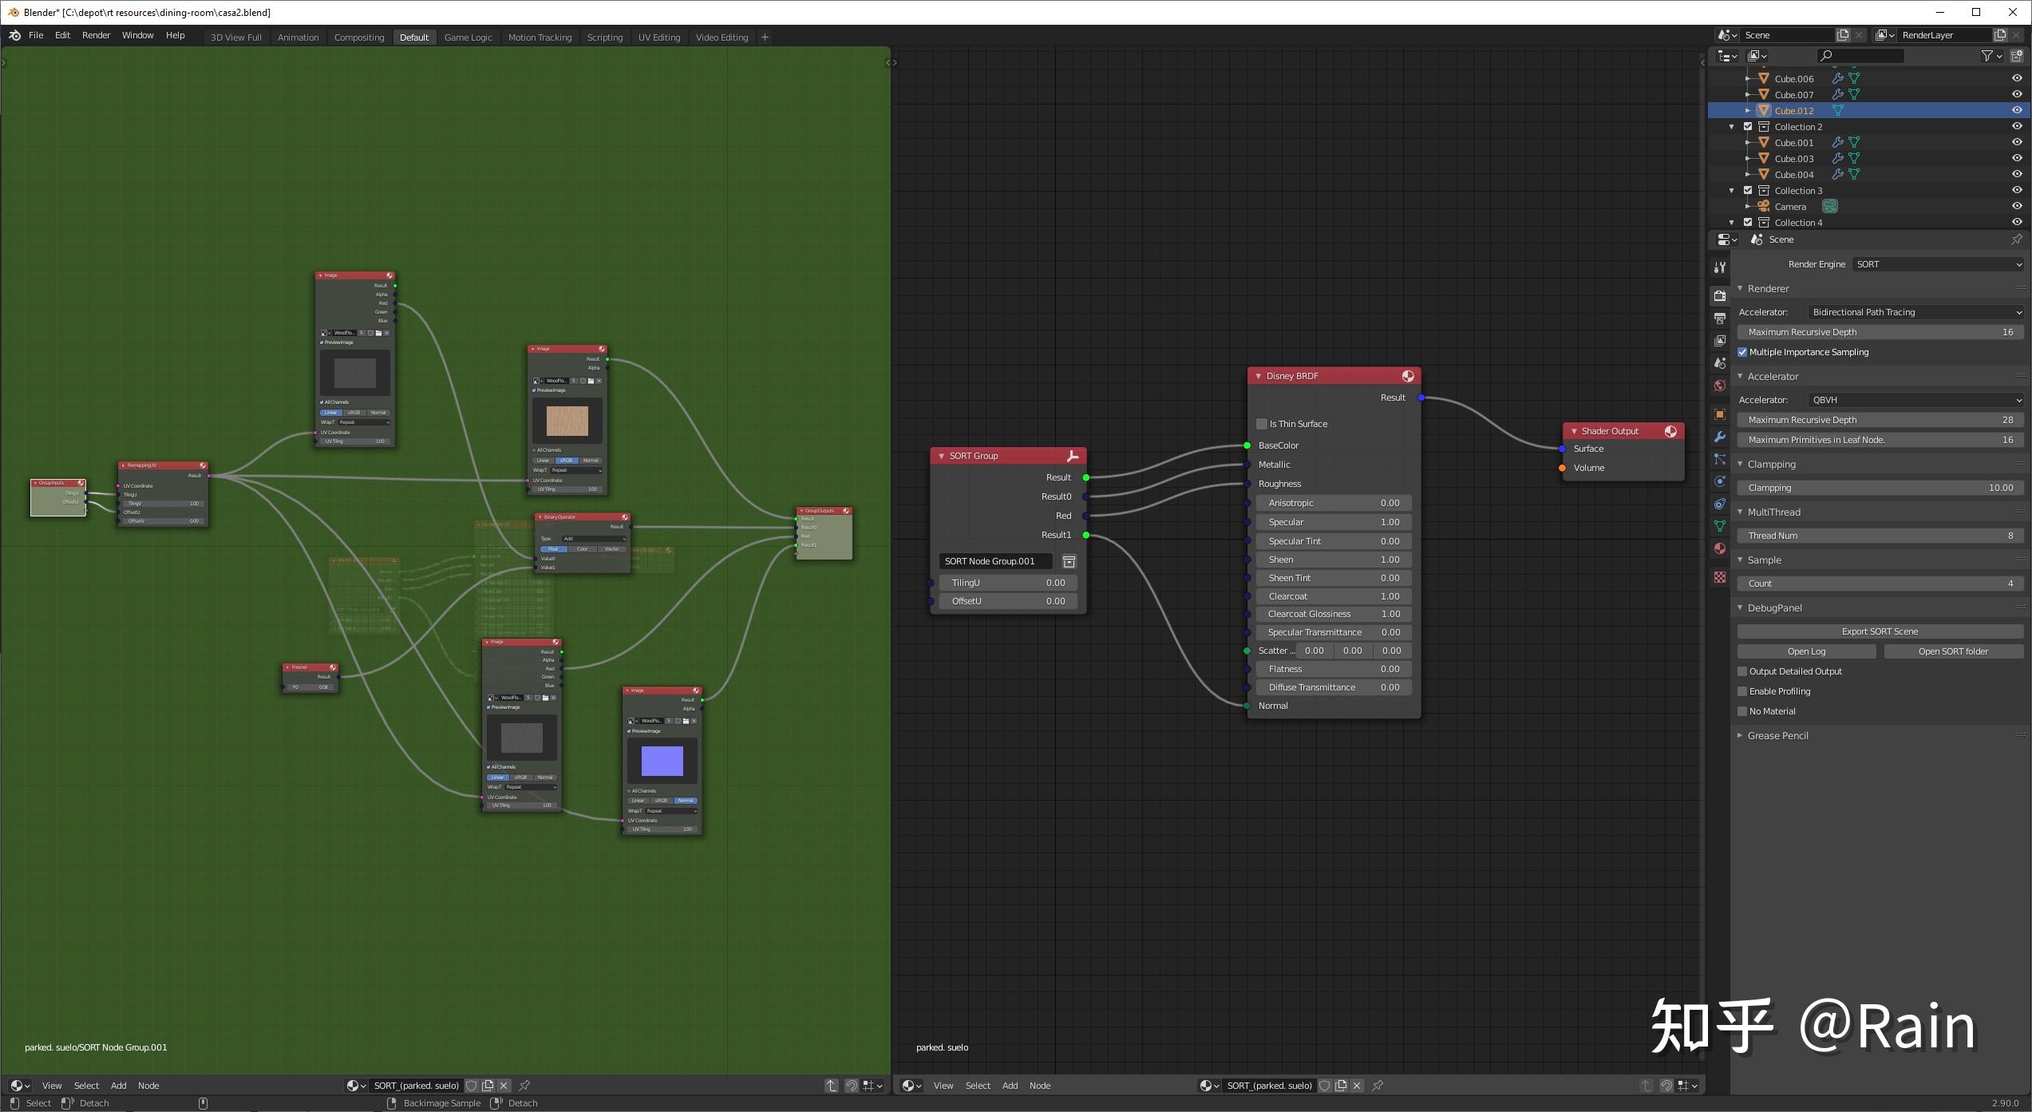Viewport: 2032px width, 1112px height.
Task: Select the Object properties orange square icon
Action: (x=1720, y=414)
